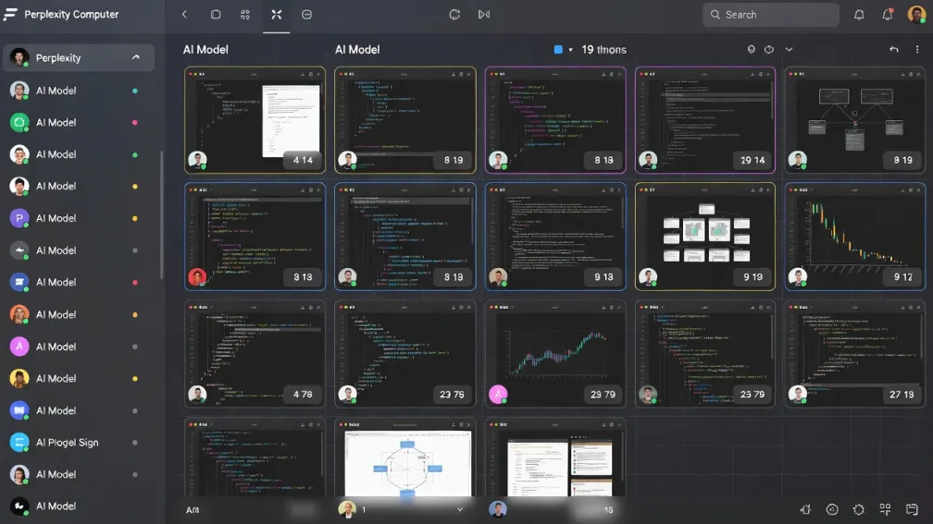Viewport: 933px width, 524px height.
Task: Open the candlestick chart thumbnail labeled 9 12
Action: pyautogui.click(x=854, y=236)
